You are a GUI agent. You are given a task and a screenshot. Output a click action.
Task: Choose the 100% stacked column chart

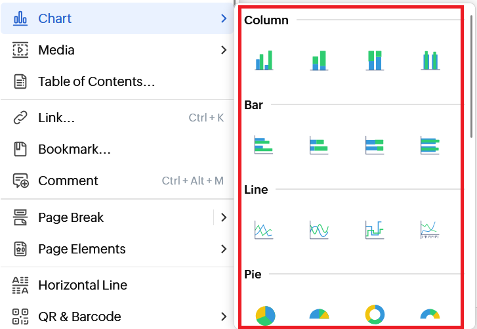(375, 60)
